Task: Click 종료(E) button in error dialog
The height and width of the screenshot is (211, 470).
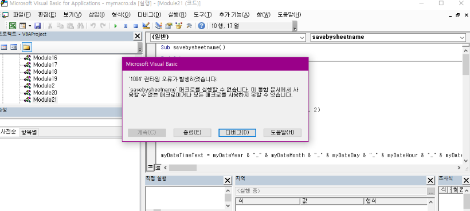Action: pyautogui.click(x=193, y=133)
